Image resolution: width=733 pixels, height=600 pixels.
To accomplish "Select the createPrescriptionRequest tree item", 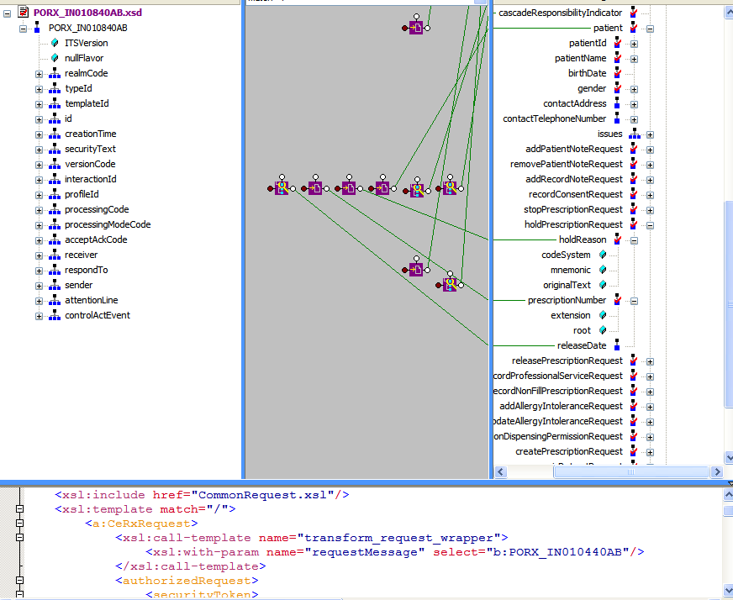I will tap(569, 451).
